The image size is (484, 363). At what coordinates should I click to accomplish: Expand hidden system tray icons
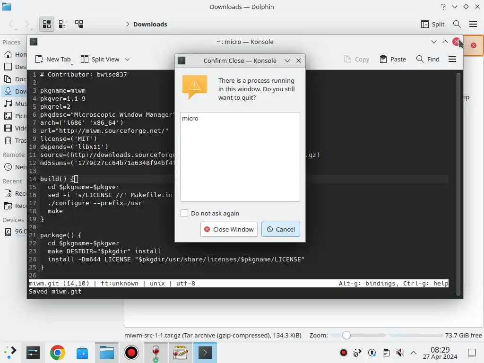414,353
